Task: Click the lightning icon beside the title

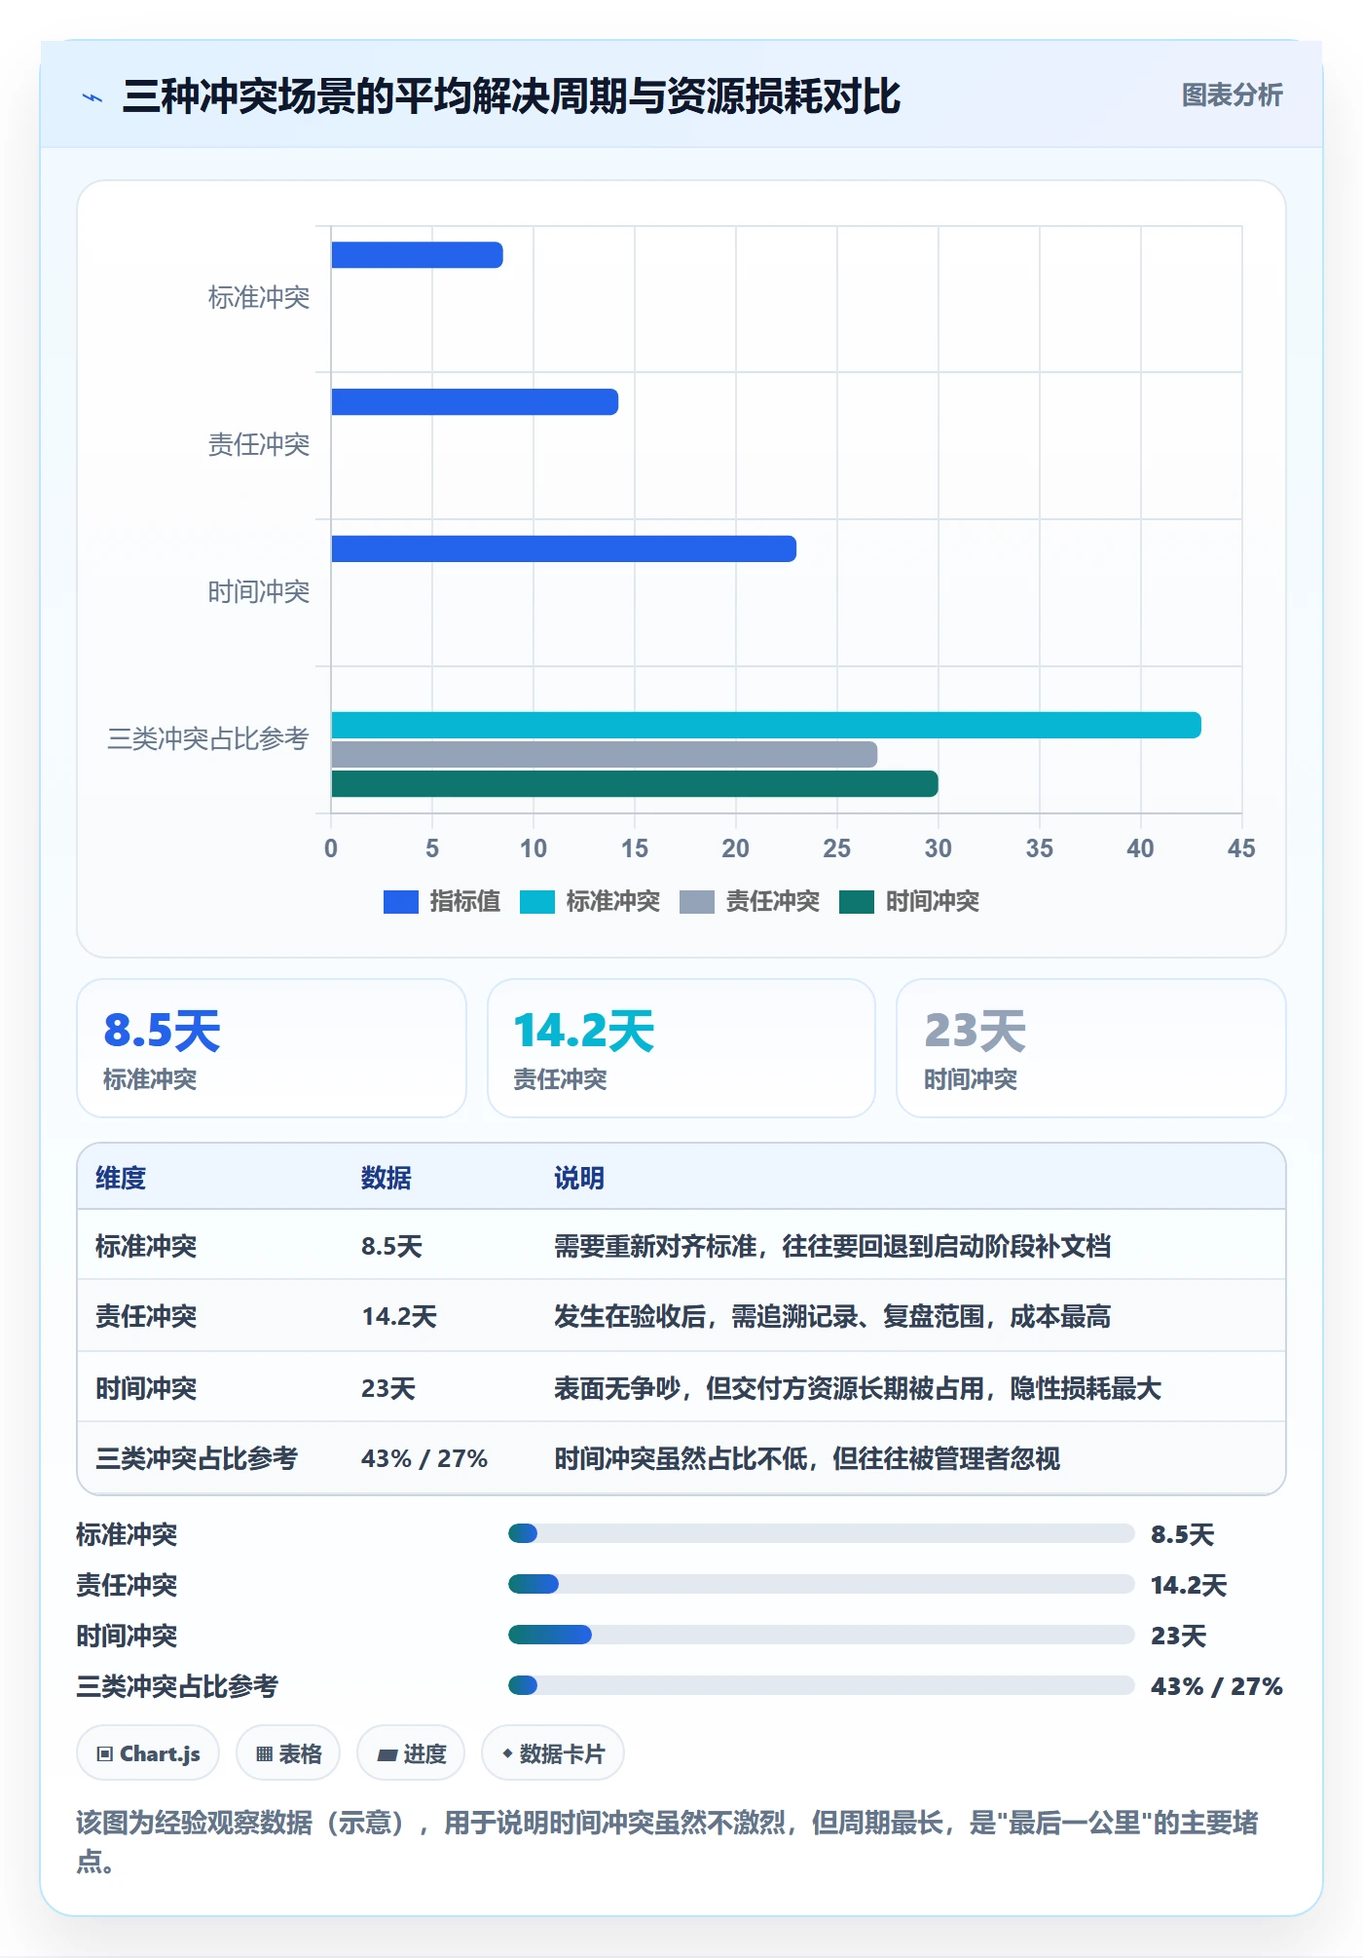Action: 92,97
